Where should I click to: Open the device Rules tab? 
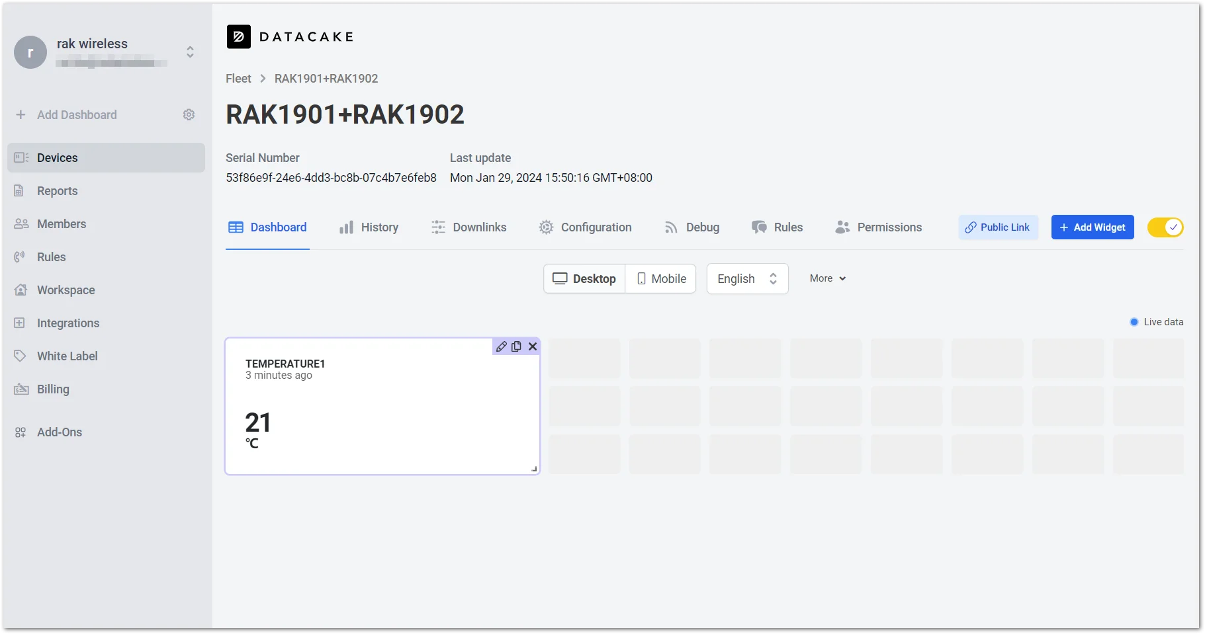point(777,227)
